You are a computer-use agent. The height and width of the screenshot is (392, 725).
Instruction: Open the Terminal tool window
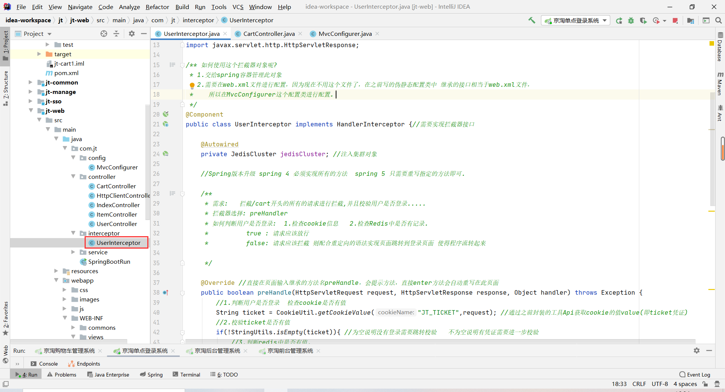coord(186,375)
